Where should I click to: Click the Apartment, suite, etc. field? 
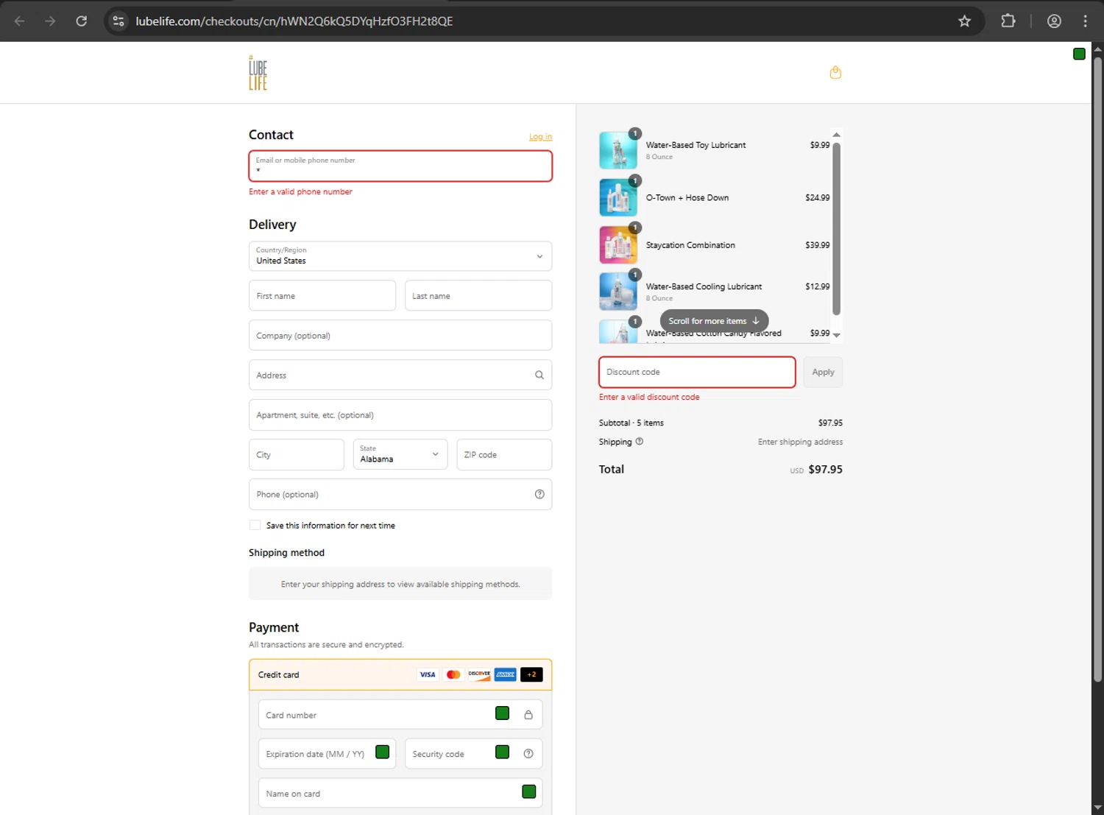pos(400,415)
